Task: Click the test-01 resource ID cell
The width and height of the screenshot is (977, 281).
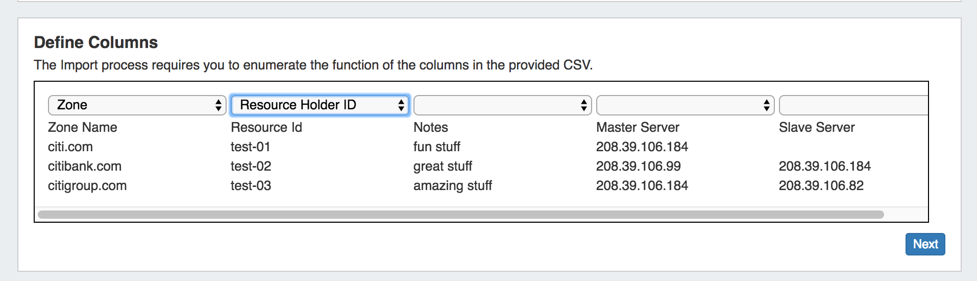Action: pos(251,147)
